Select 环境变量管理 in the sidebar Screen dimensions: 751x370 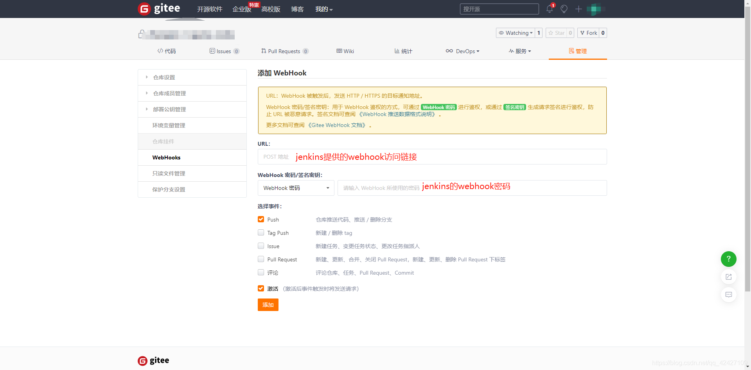tap(192, 125)
